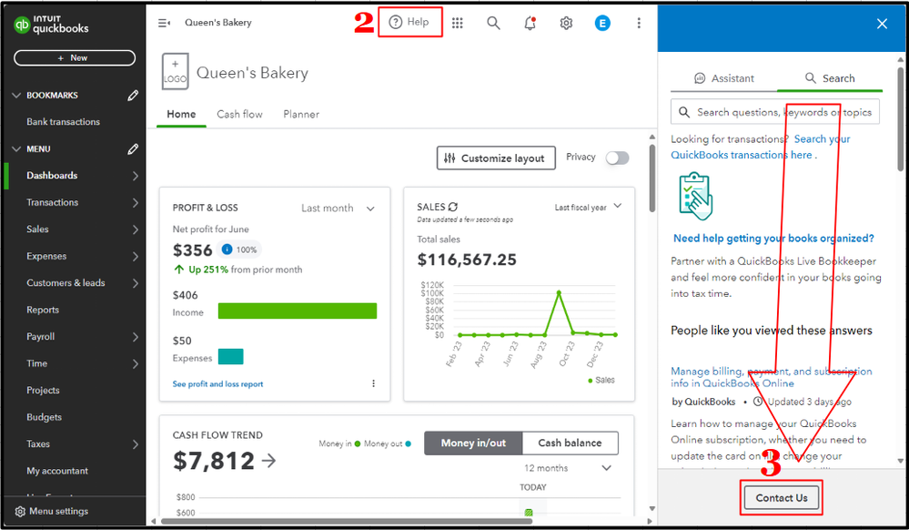The width and height of the screenshot is (909, 530).
Task: Expand Taxes submenu chevron
Action: (135, 444)
